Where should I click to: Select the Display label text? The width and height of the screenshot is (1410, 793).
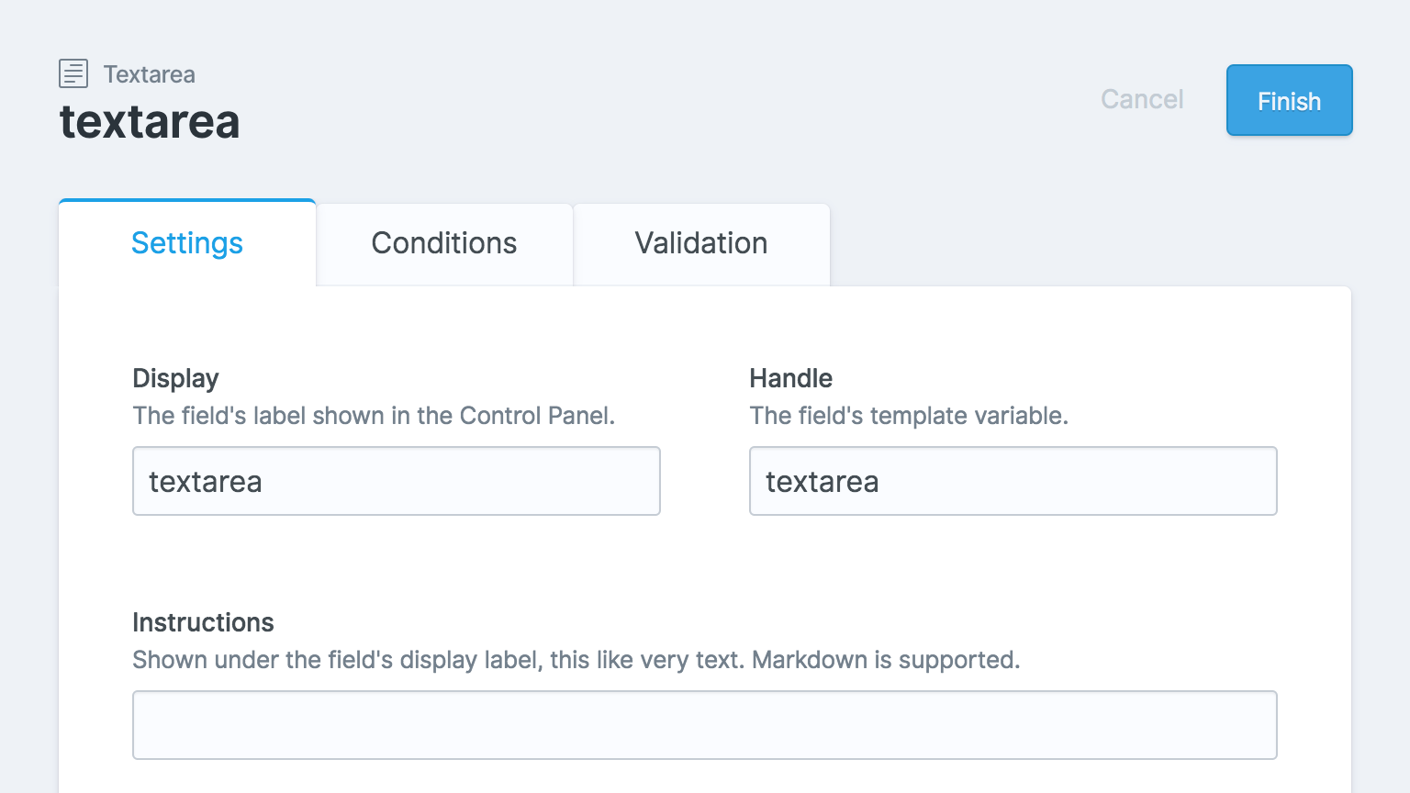click(175, 377)
